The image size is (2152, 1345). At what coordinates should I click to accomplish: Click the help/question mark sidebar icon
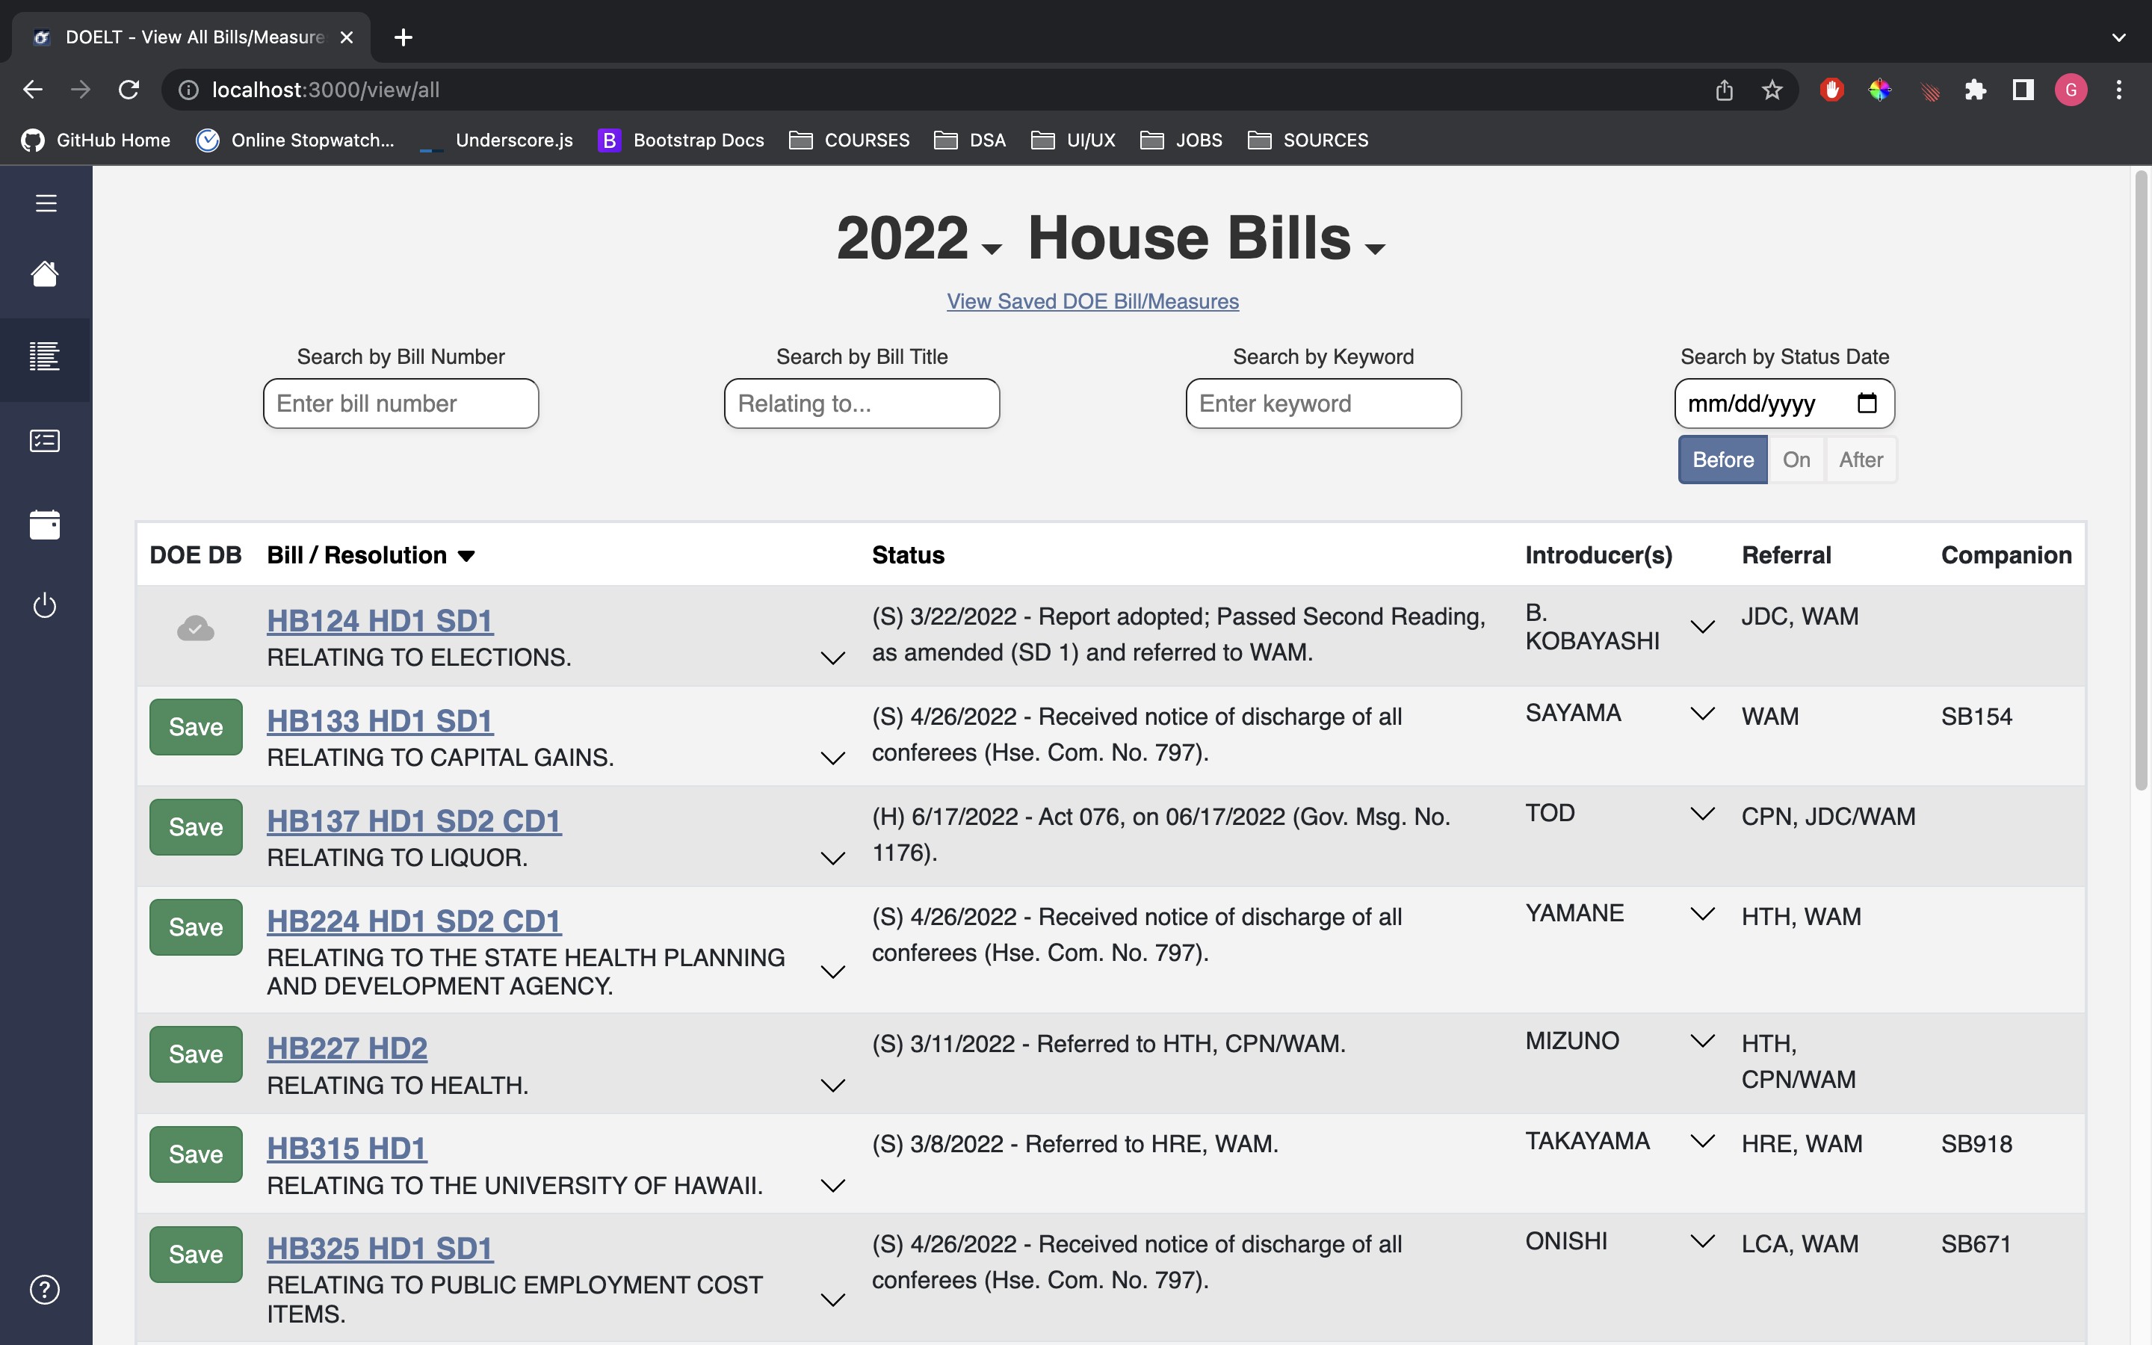pyautogui.click(x=43, y=1289)
